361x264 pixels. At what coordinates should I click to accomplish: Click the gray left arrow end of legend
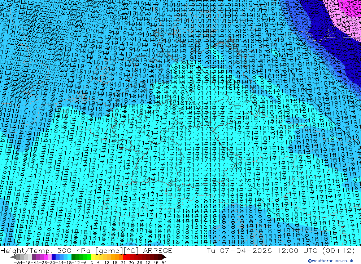(13, 257)
